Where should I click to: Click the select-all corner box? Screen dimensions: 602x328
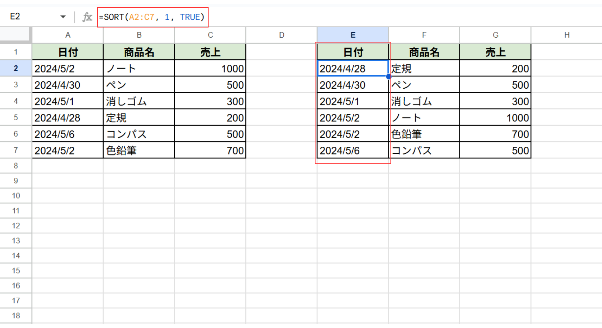(x=16, y=35)
